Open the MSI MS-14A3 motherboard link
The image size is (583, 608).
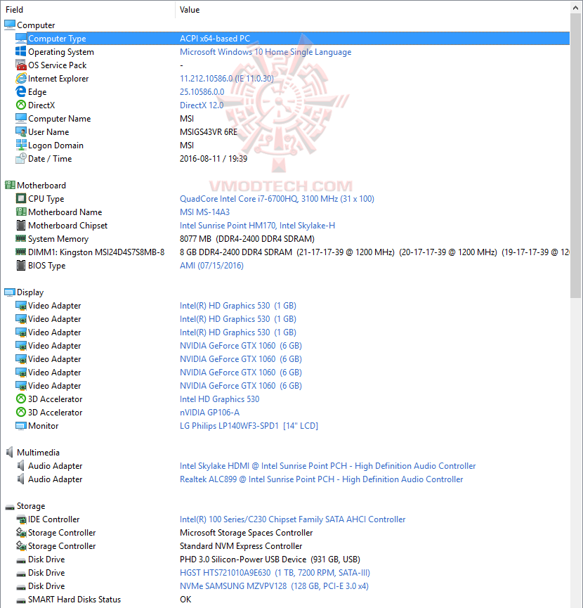click(x=204, y=212)
